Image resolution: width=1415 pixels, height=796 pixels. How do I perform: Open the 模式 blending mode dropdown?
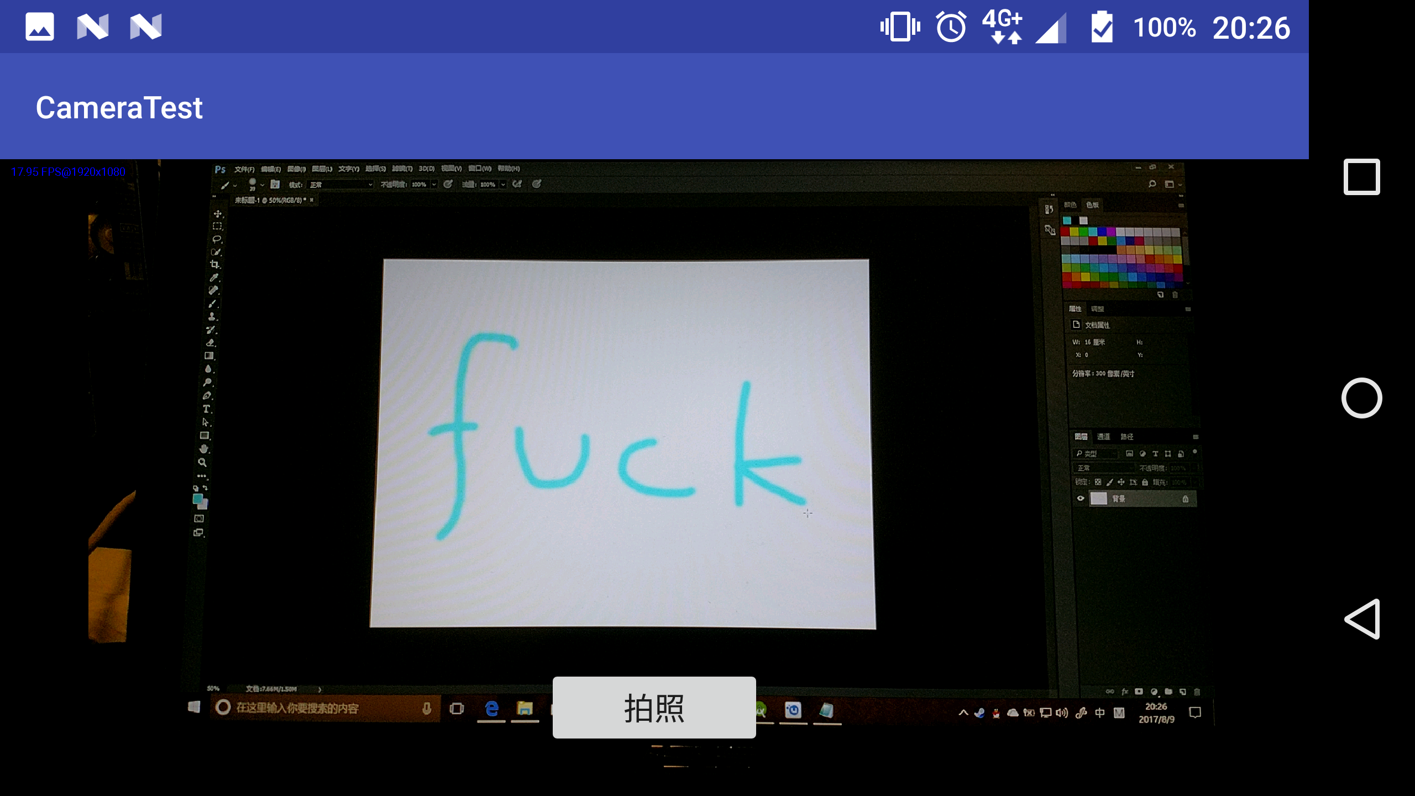(340, 185)
